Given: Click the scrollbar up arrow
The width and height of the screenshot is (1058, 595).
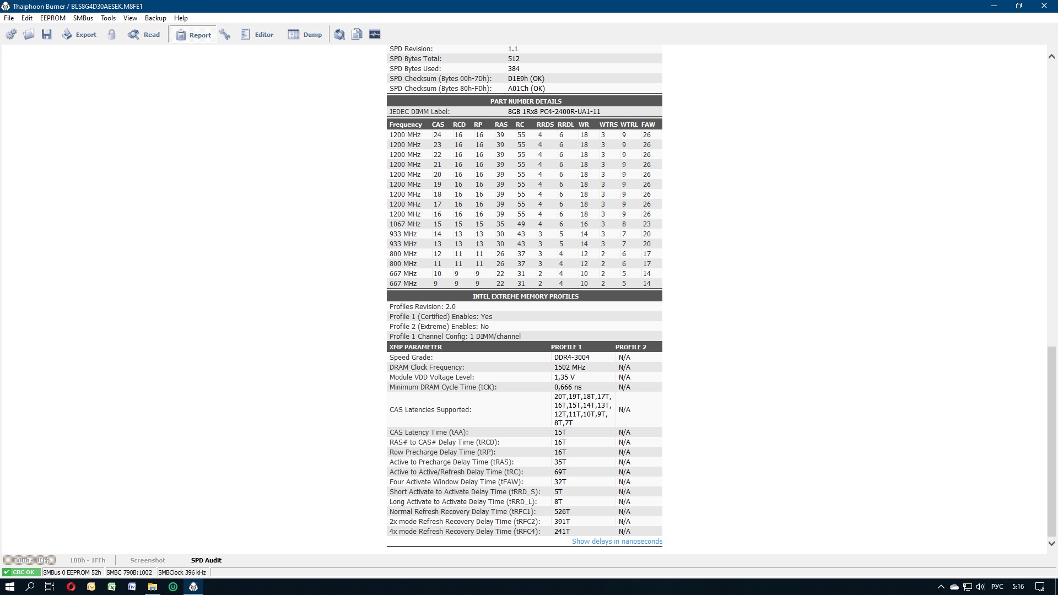Looking at the screenshot, I should (1051, 56).
